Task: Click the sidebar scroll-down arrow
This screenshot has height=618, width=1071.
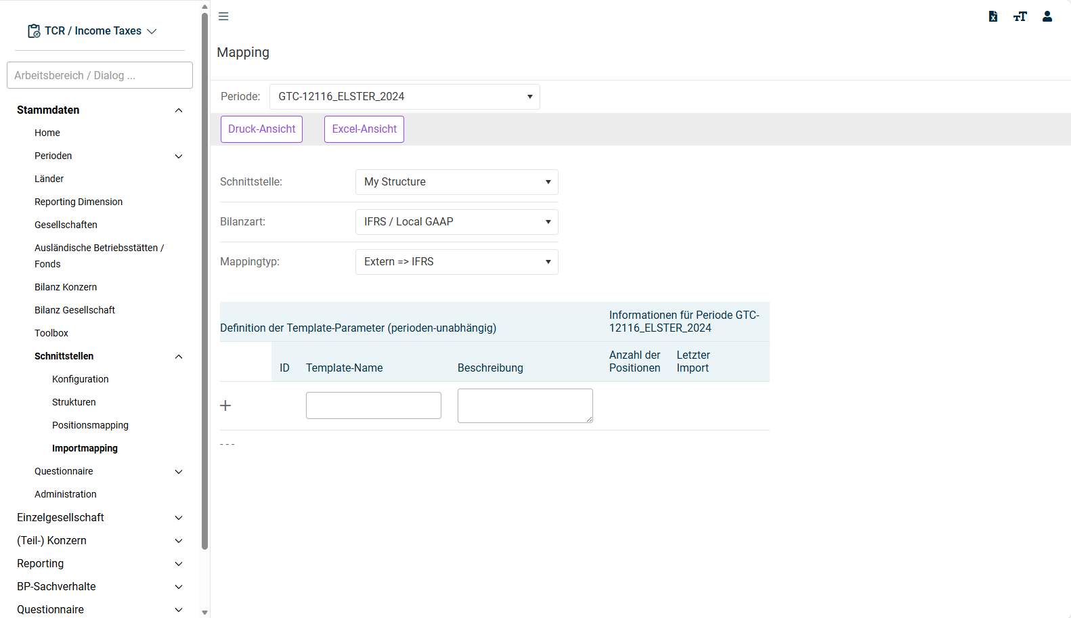Action: 204,612
